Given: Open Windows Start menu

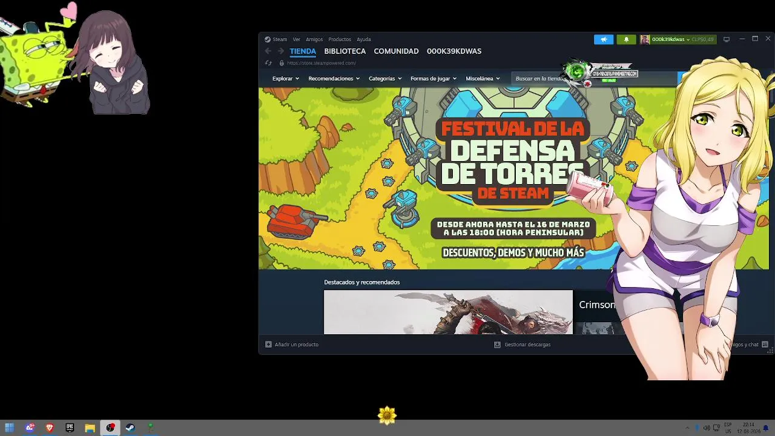Looking at the screenshot, I should click(x=10, y=428).
